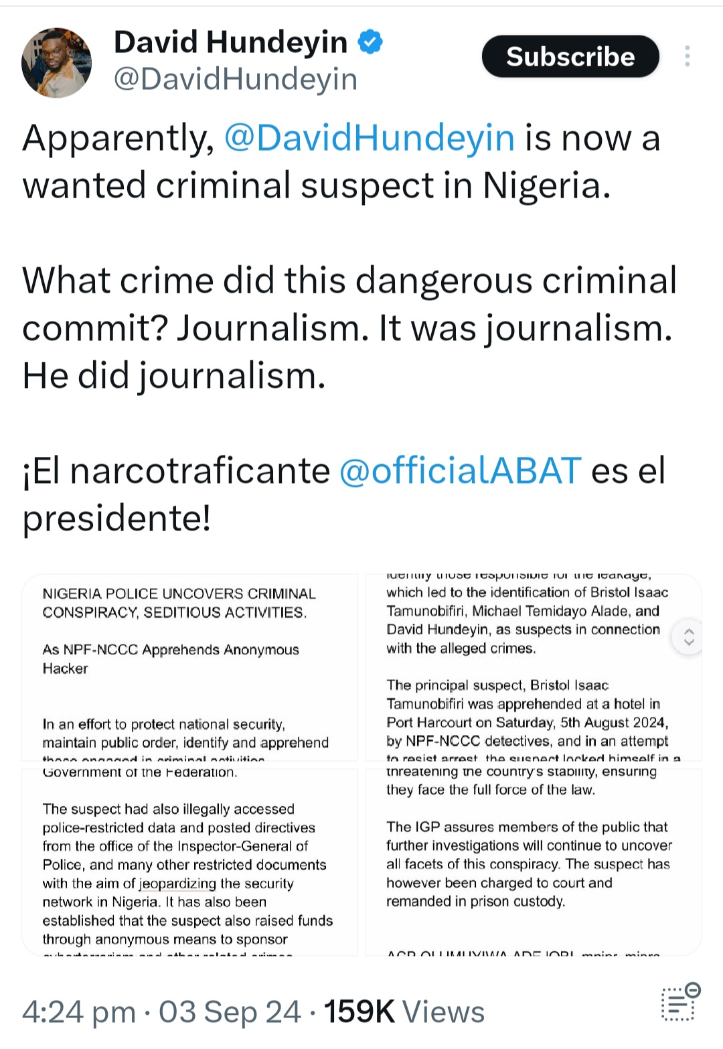Click the David Hundeyin display name
The width and height of the screenshot is (723, 1049).
230,42
